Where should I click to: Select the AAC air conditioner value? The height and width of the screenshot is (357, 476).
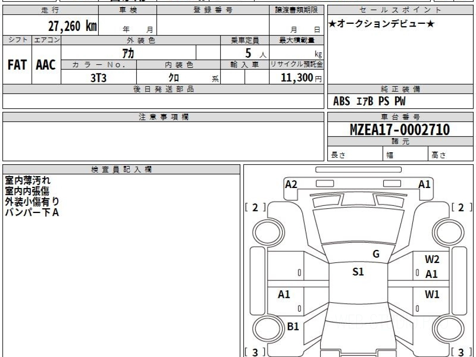pos(46,65)
